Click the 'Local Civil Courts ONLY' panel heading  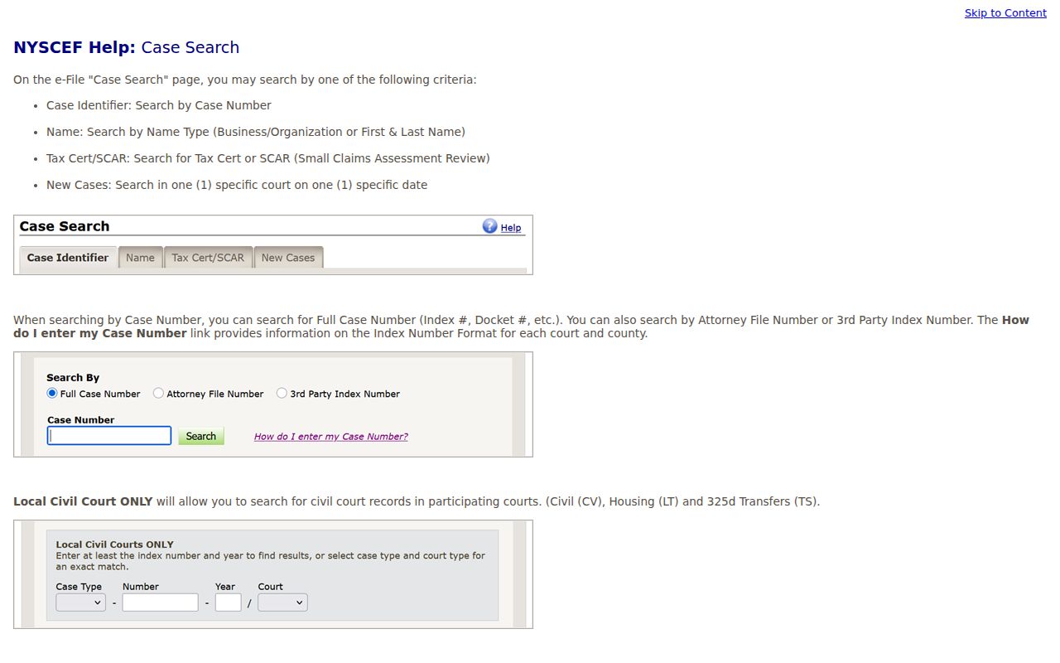pyautogui.click(x=115, y=544)
